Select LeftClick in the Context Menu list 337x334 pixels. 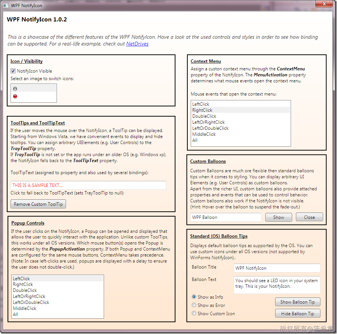coord(241,104)
